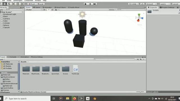Image resolution: width=180 pixels, height=101 pixels.
Task: Open the Layers dropdown
Action: (x=165, y=4)
